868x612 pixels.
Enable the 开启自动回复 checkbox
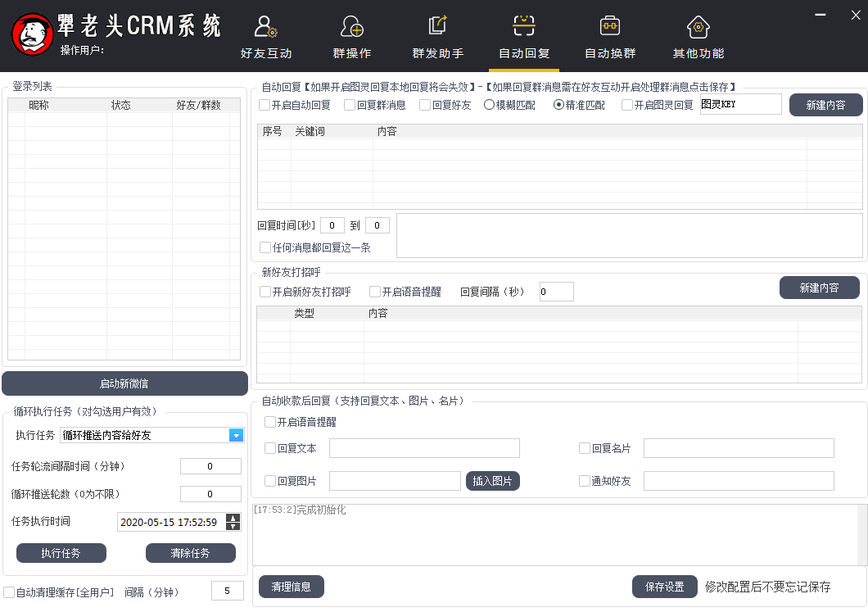click(264, 105)
